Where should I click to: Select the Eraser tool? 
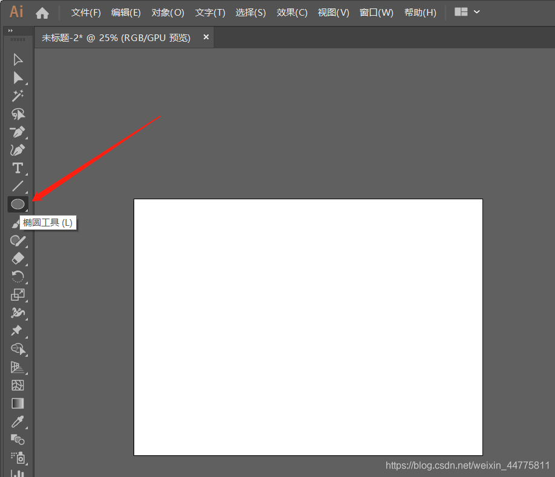[18, 258]
